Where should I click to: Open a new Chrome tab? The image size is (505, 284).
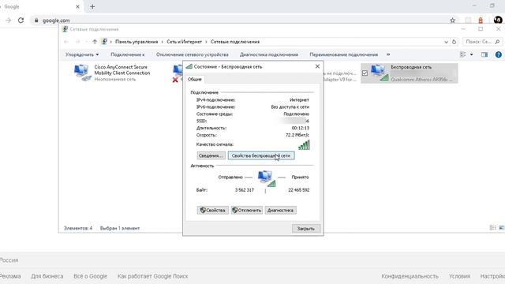tap(92, 6)
